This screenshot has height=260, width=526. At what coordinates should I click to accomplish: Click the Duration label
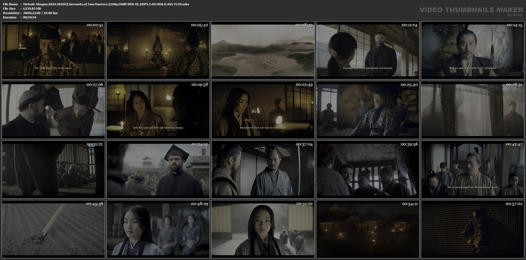tap(9, 18)
